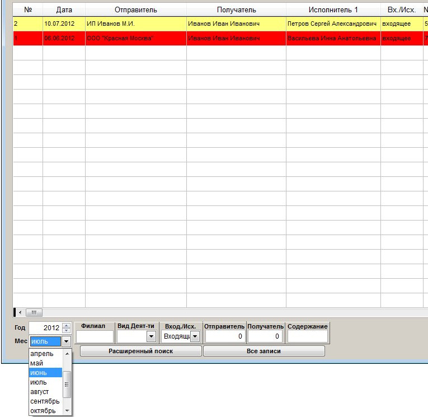Click the Вх./Исх. column header

(402, 10)
